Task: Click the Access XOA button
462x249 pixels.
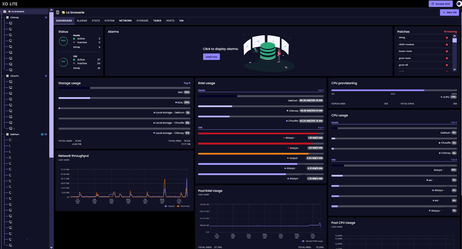Action: click(440, 4)
